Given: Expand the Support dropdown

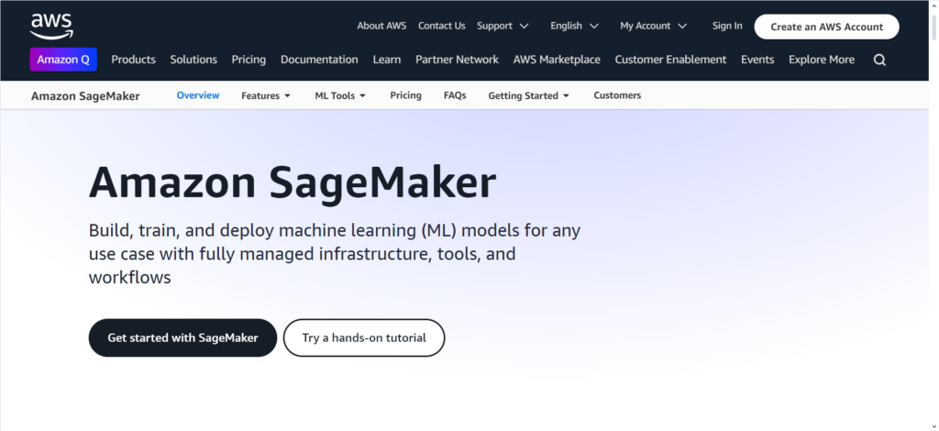Looking at the screenshot, I should click(503, 26).
